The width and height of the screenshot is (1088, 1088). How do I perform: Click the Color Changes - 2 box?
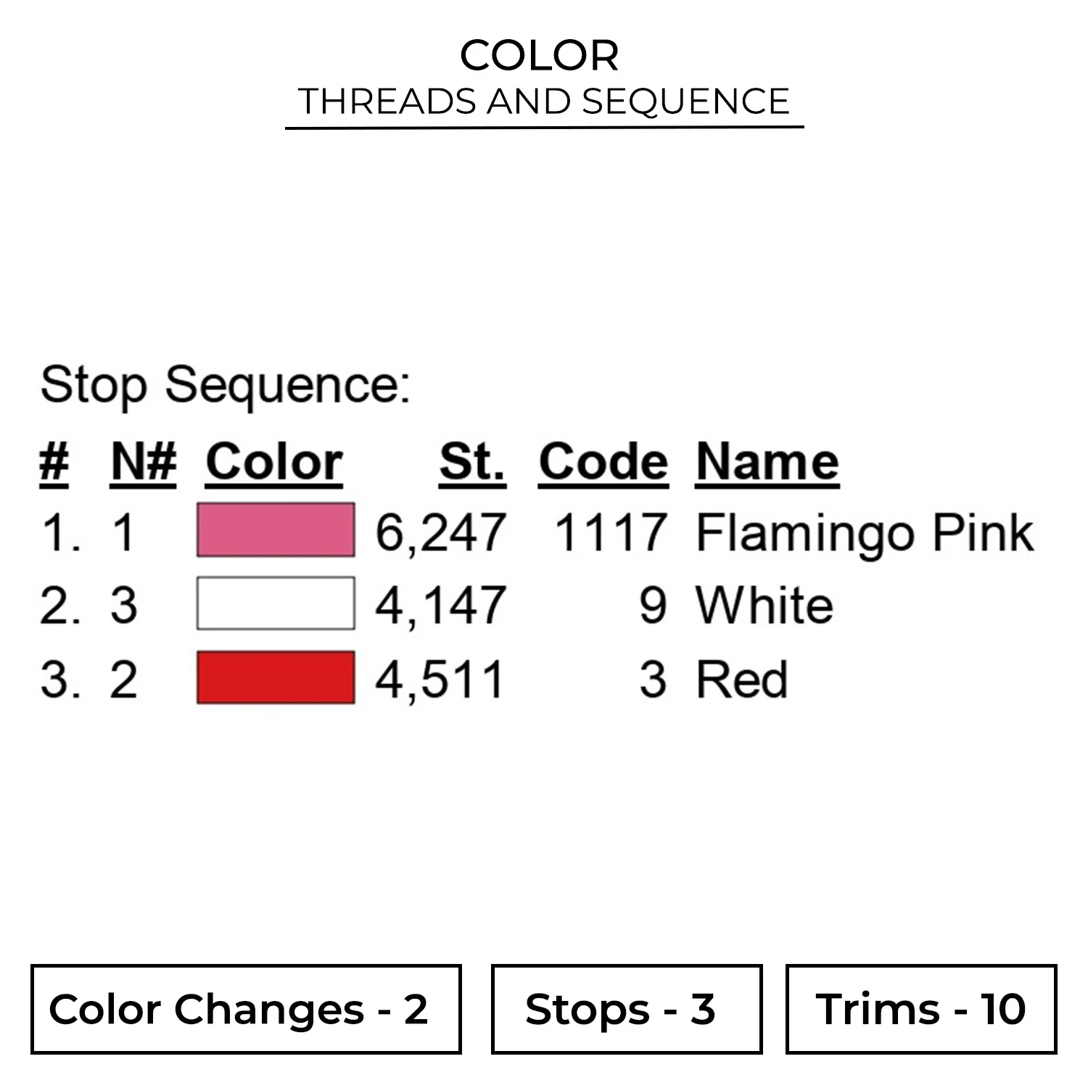246,1009
